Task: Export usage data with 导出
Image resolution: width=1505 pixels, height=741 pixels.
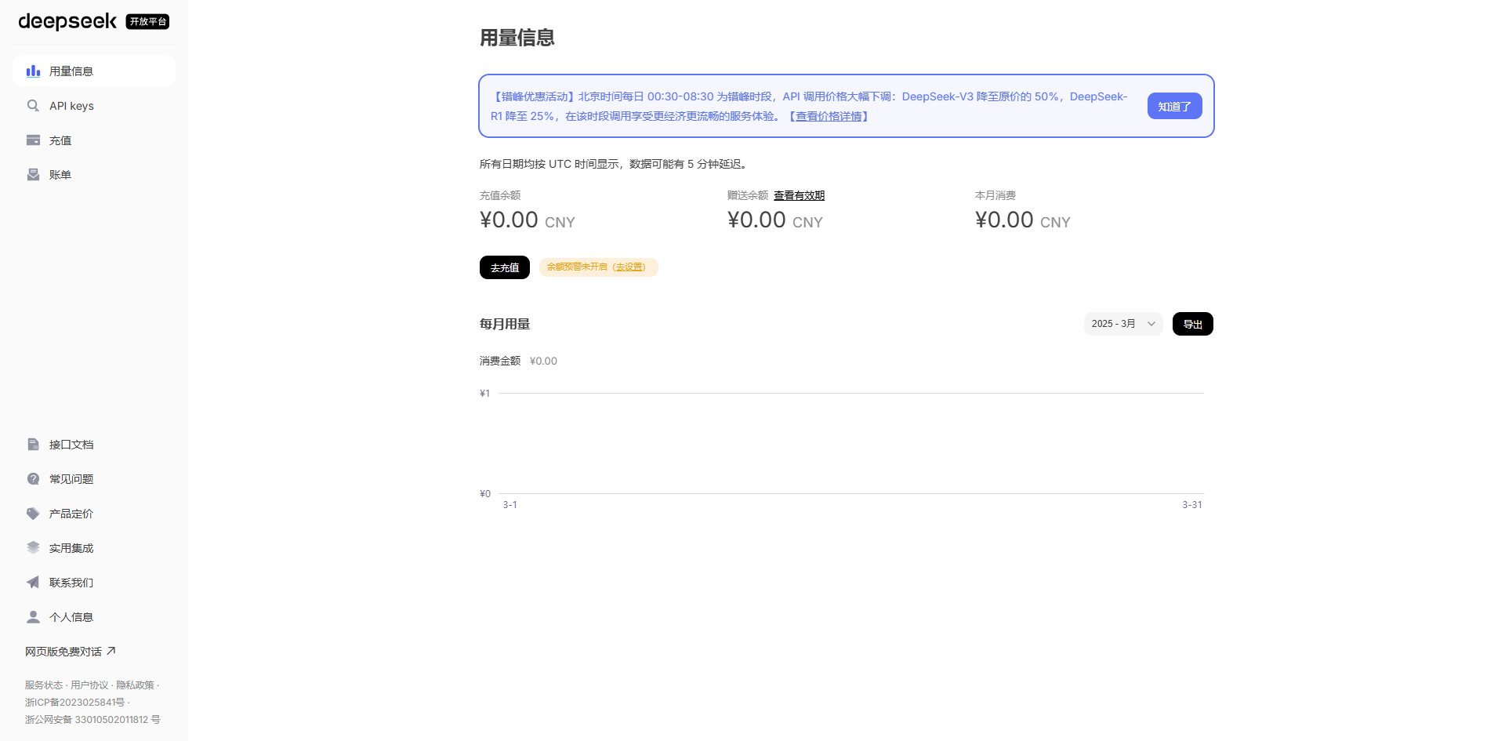Action: [x=1192, y=323]
